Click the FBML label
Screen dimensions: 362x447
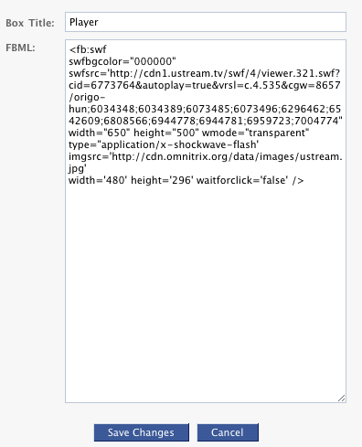click(x=20, y=48)
